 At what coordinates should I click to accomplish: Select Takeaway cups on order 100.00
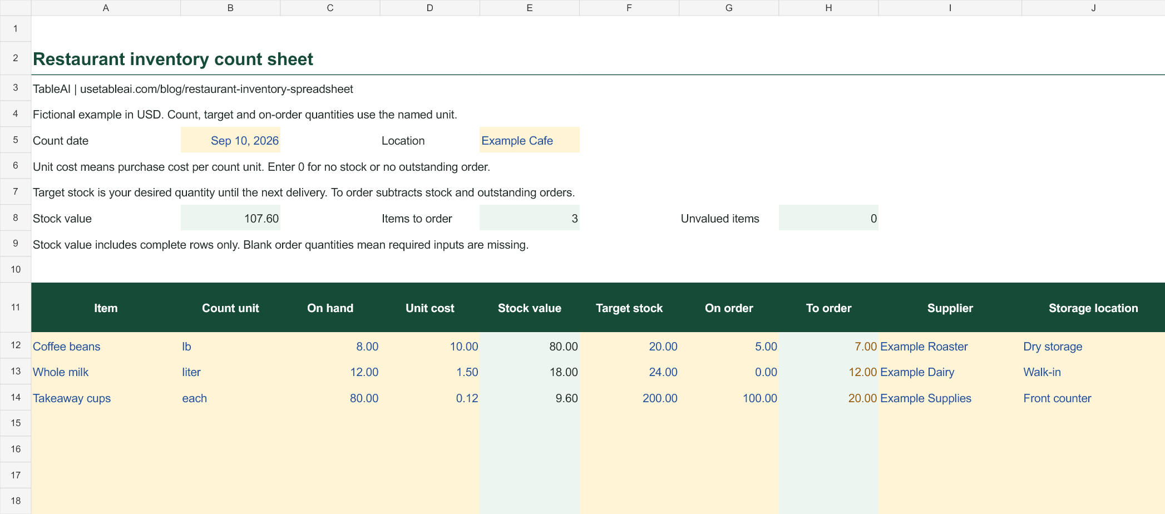[x=729, y=398]
